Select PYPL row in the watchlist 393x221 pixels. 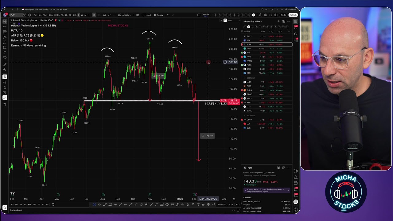click(x=267, y=65)
